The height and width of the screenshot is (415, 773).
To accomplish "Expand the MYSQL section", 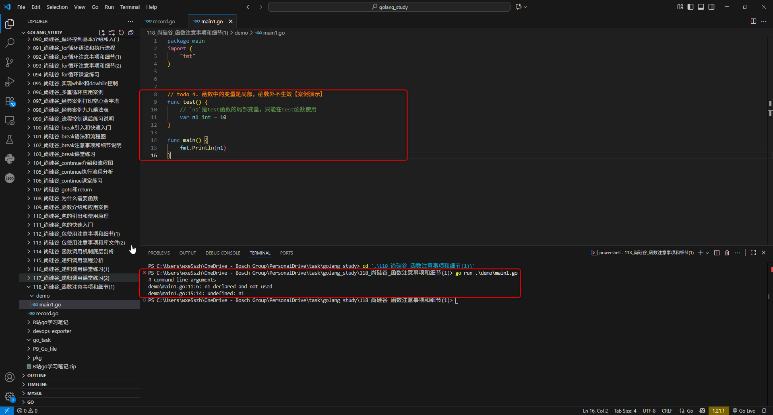I will click(80, 393).
